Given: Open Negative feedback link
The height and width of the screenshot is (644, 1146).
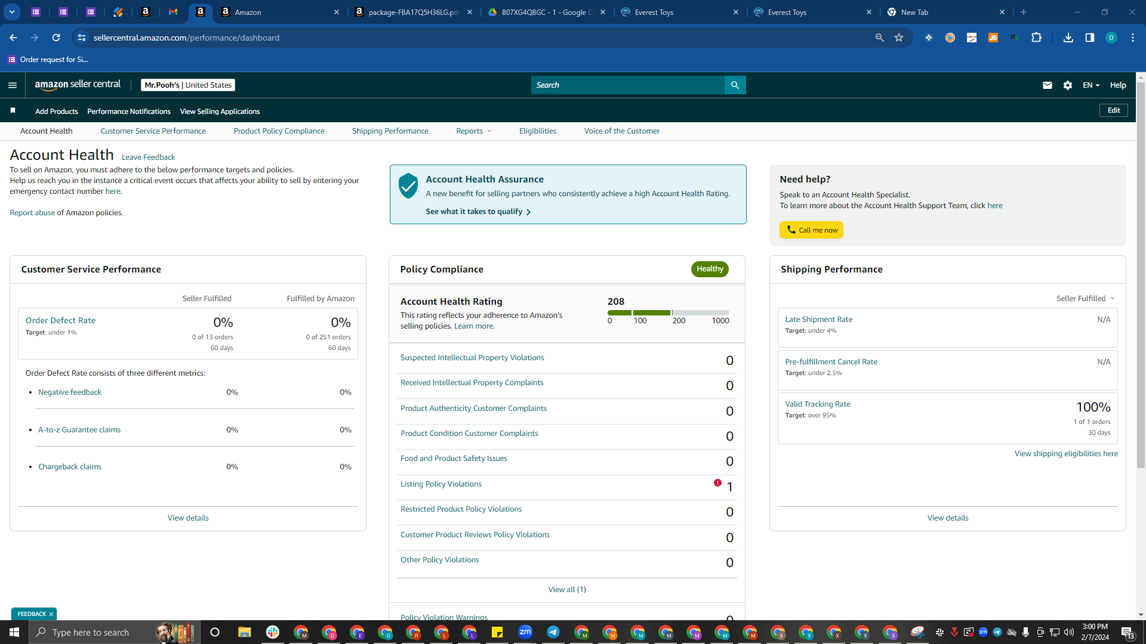Looking at the screenshot, I should [70, 392].
